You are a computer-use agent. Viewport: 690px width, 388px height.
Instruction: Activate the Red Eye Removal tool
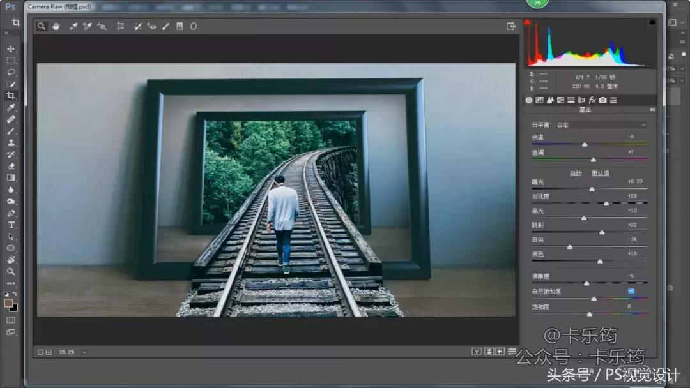[151, 26]
